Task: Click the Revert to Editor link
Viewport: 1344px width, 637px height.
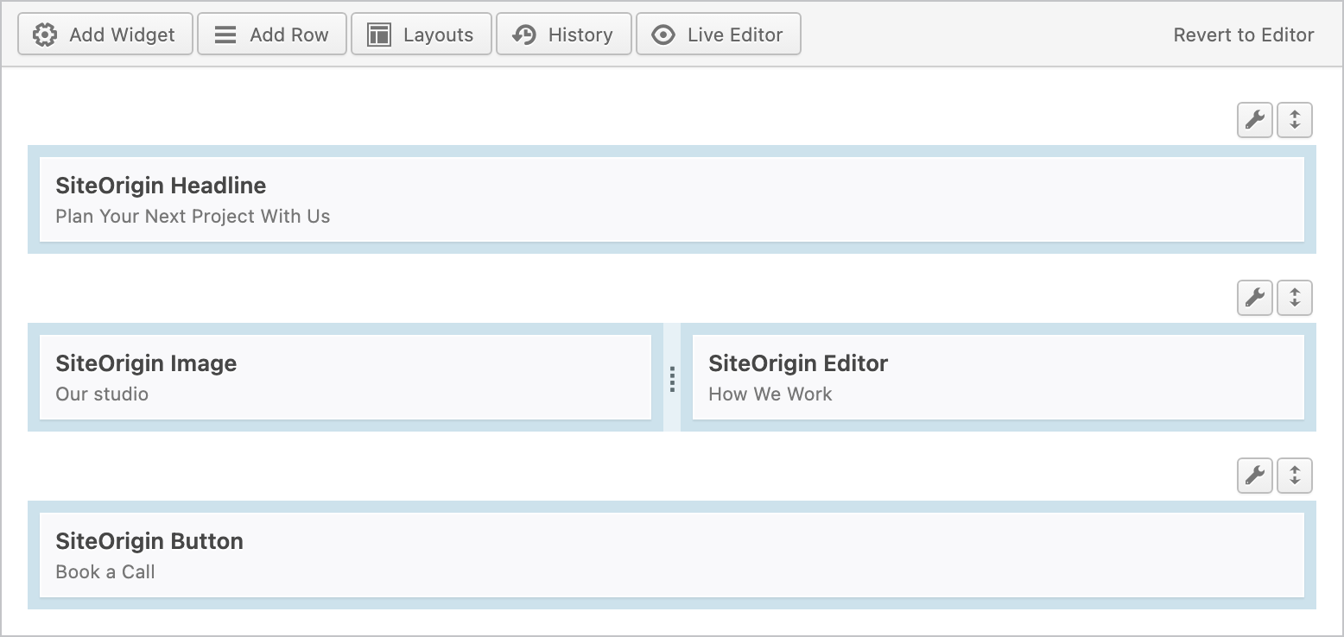Action: click(x=1244, y=35)
